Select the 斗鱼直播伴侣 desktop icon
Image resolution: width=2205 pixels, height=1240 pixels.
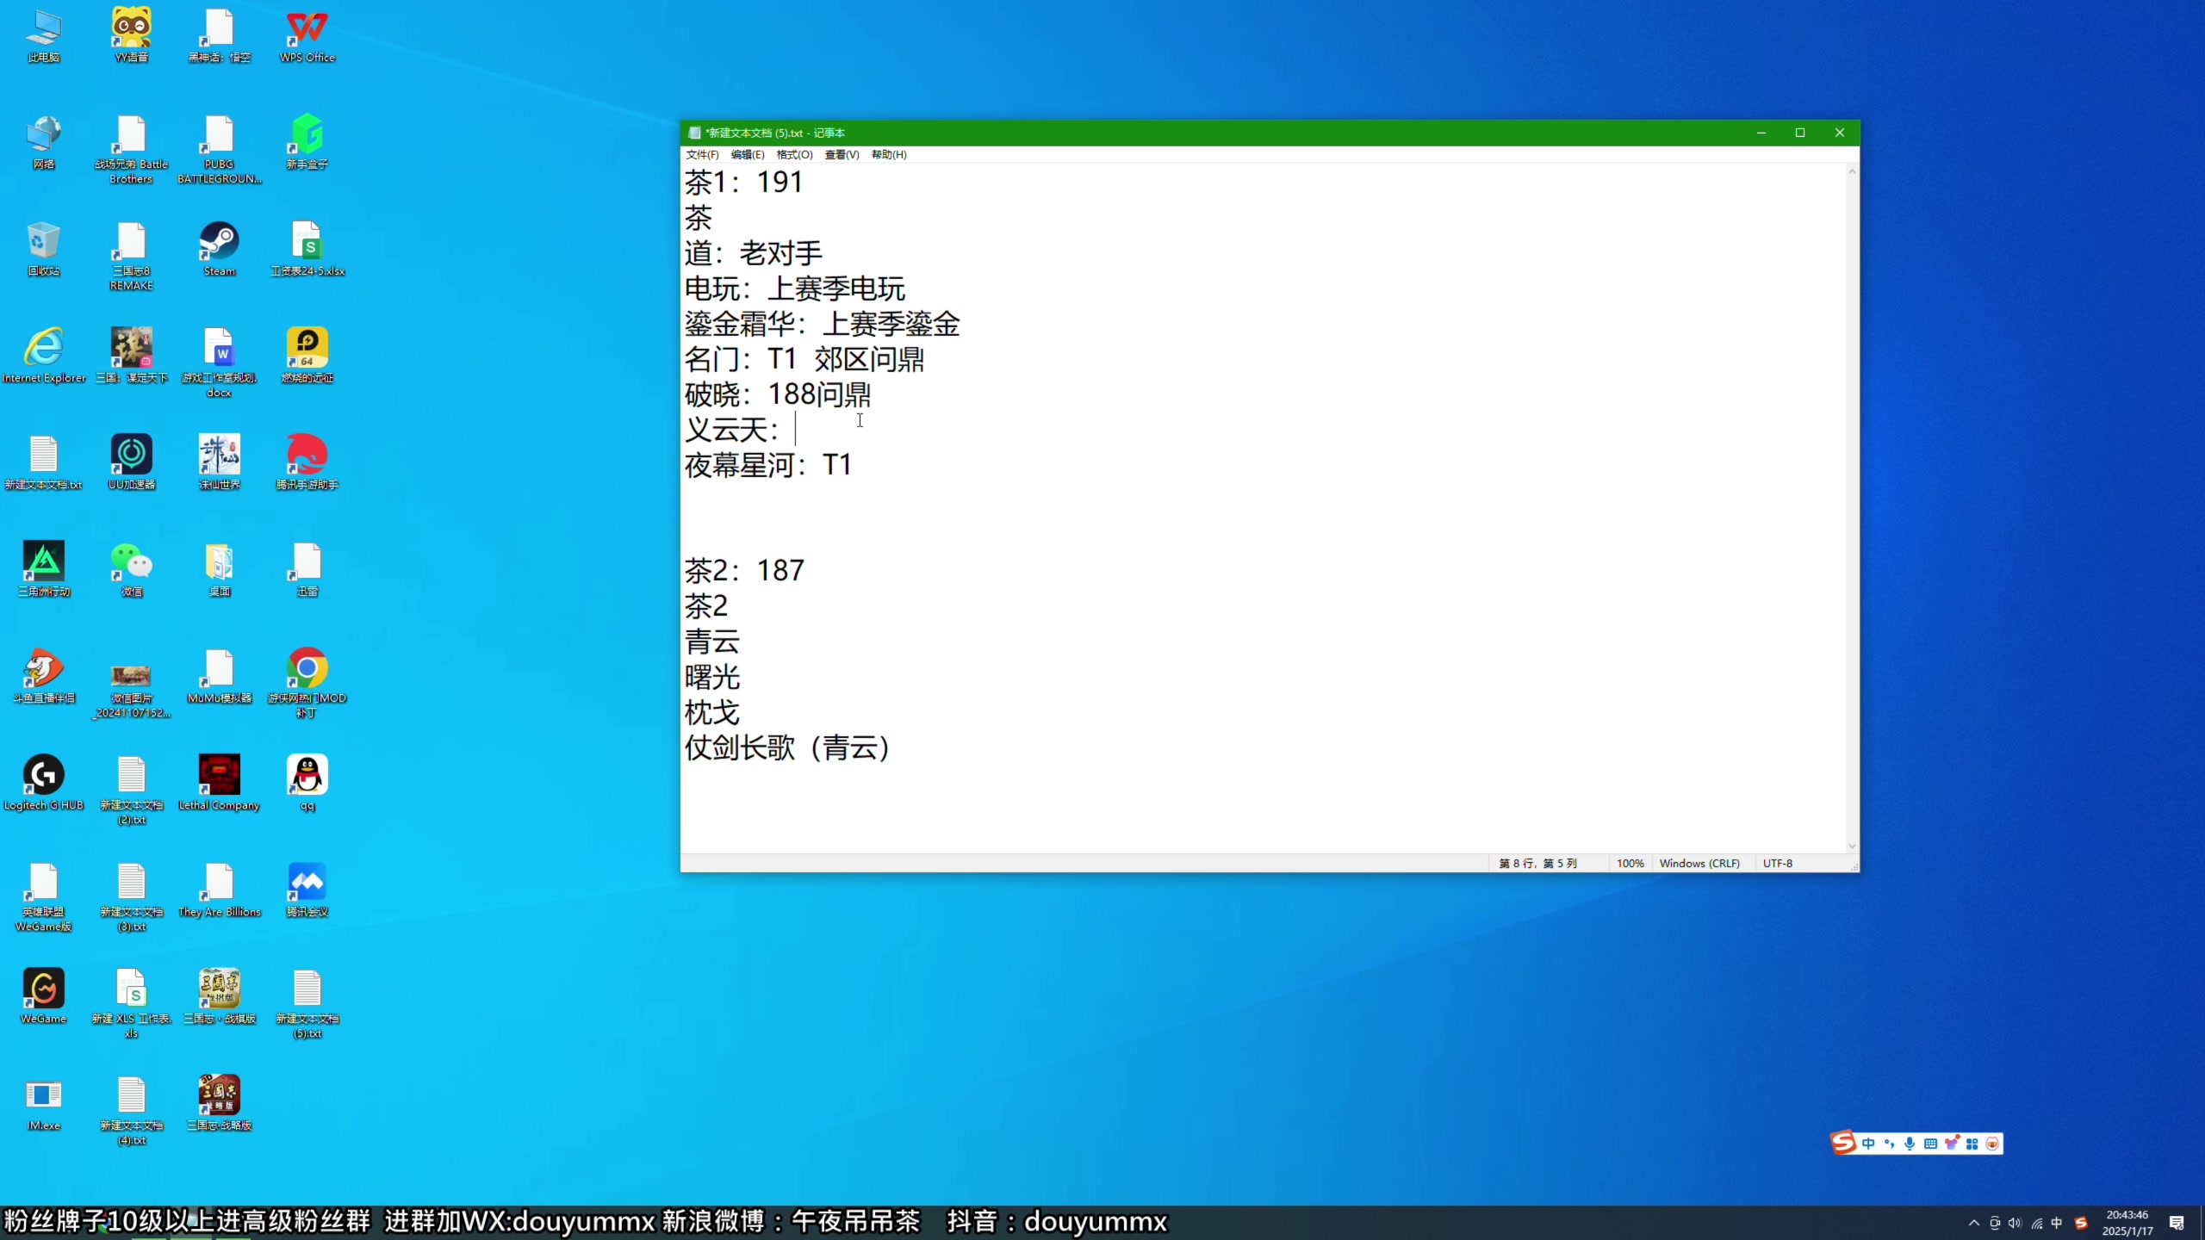[44, 677]
